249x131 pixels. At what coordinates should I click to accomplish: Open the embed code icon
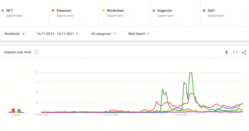[x=235, y=52]
